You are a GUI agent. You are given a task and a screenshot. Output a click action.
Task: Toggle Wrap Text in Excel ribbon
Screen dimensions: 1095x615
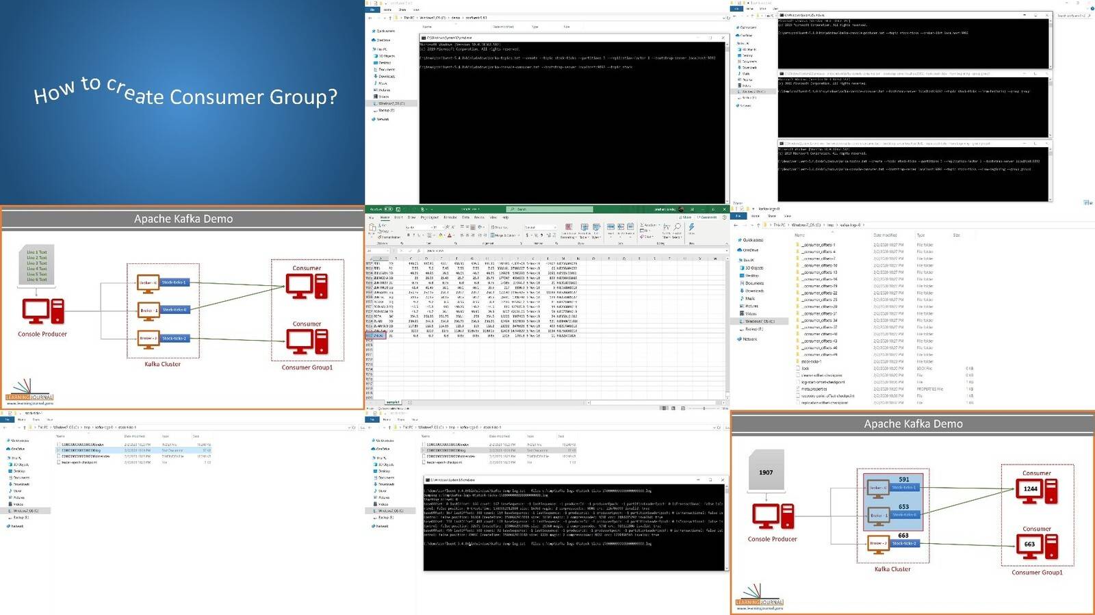click(498, 227)
